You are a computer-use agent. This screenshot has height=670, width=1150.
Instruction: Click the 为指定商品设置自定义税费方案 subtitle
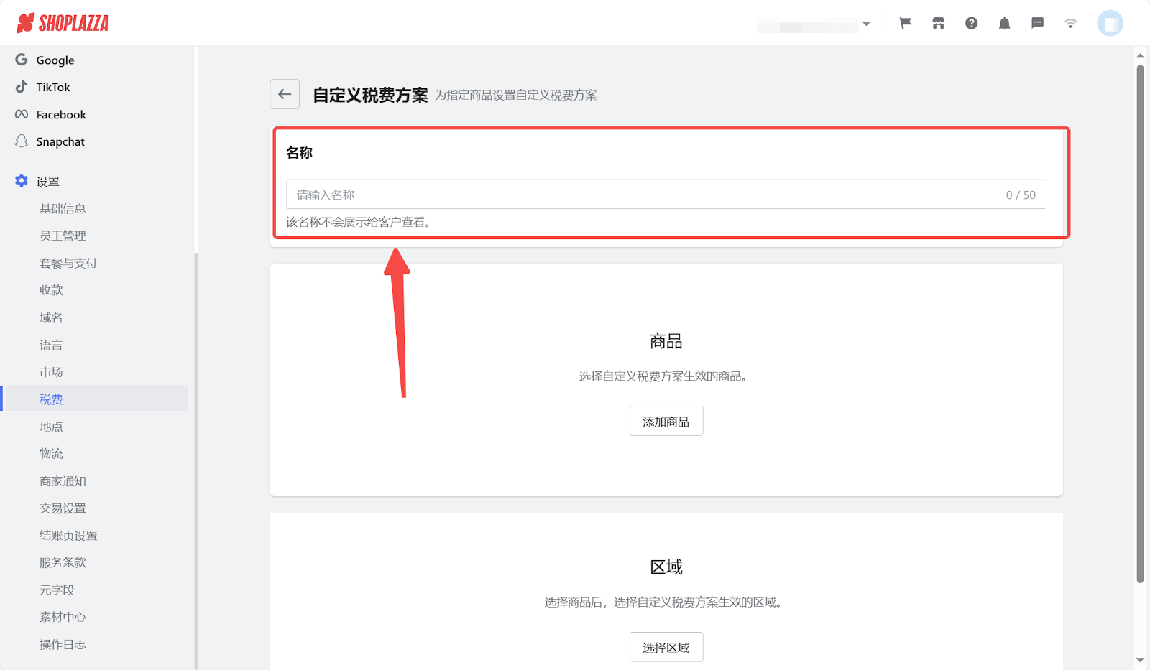tap(515, 95)
